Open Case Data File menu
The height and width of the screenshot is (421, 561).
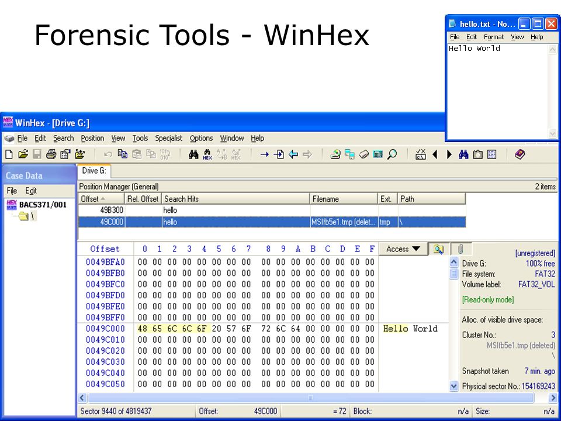click(12, 191)
